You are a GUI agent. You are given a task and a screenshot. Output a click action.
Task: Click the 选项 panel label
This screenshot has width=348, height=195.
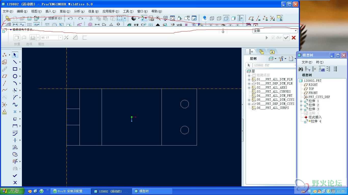[29, 44]
